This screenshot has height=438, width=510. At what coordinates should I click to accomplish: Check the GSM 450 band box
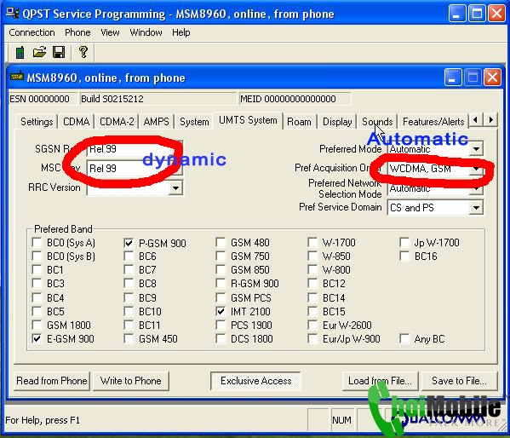[x=129, y=338]
